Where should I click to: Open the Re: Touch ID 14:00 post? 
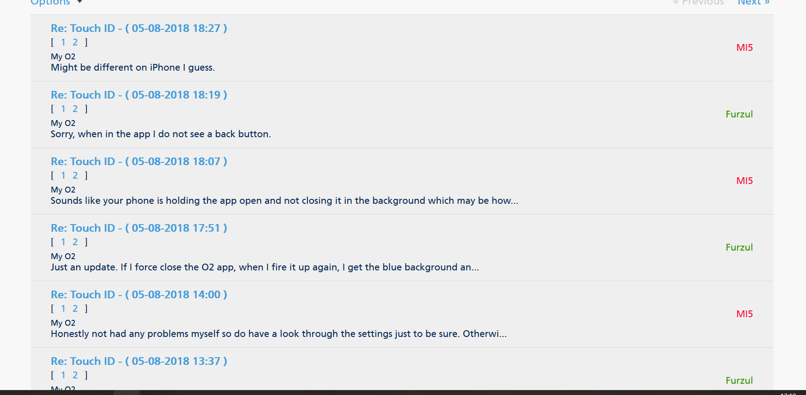(139, 295)
